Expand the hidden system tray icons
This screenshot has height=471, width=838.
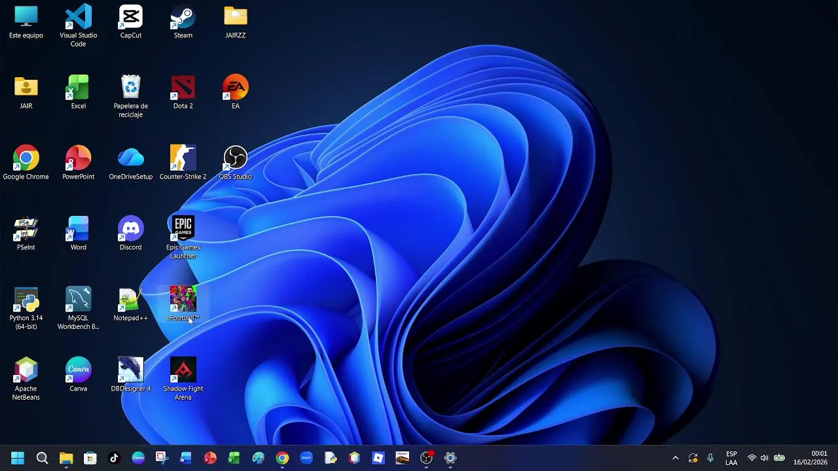click(676, 458)
